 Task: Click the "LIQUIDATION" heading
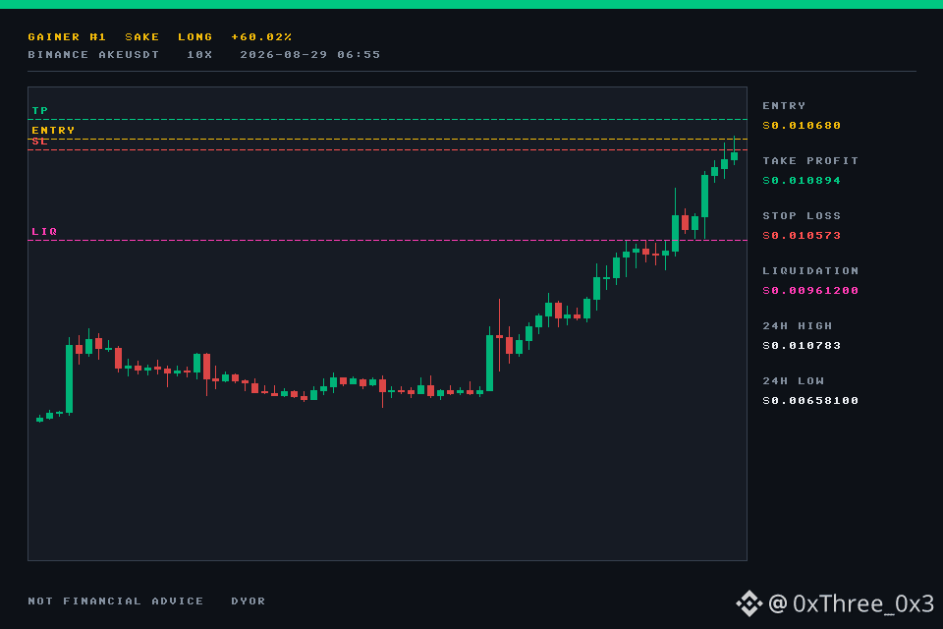point(810,271)
